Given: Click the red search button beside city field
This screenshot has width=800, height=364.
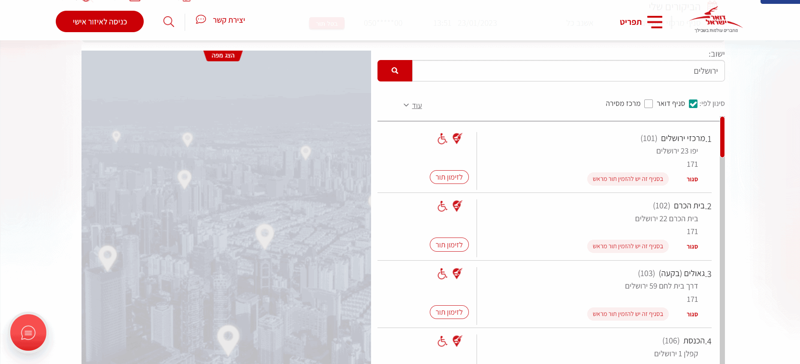Looking at the screenshot, I should 395,71.
